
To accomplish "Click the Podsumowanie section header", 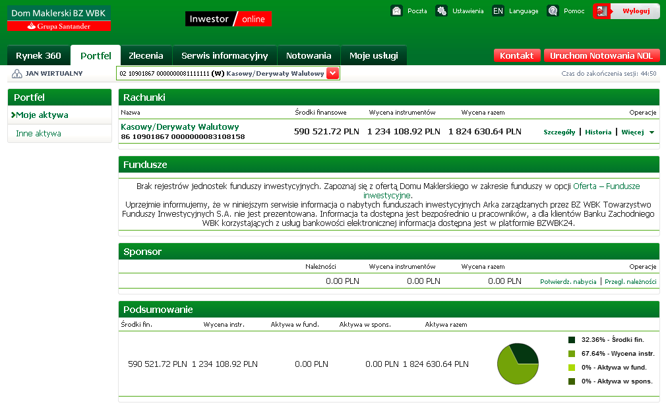I will click(388, 310).
